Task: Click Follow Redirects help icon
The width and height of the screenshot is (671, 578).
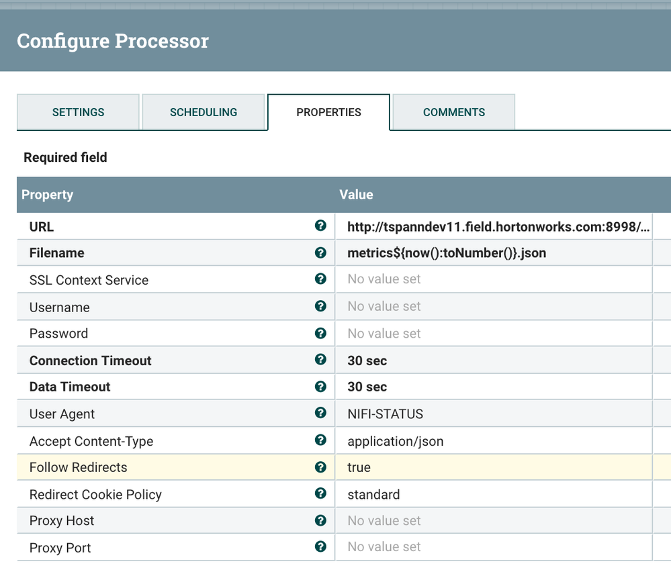Action: pos(320,467)
